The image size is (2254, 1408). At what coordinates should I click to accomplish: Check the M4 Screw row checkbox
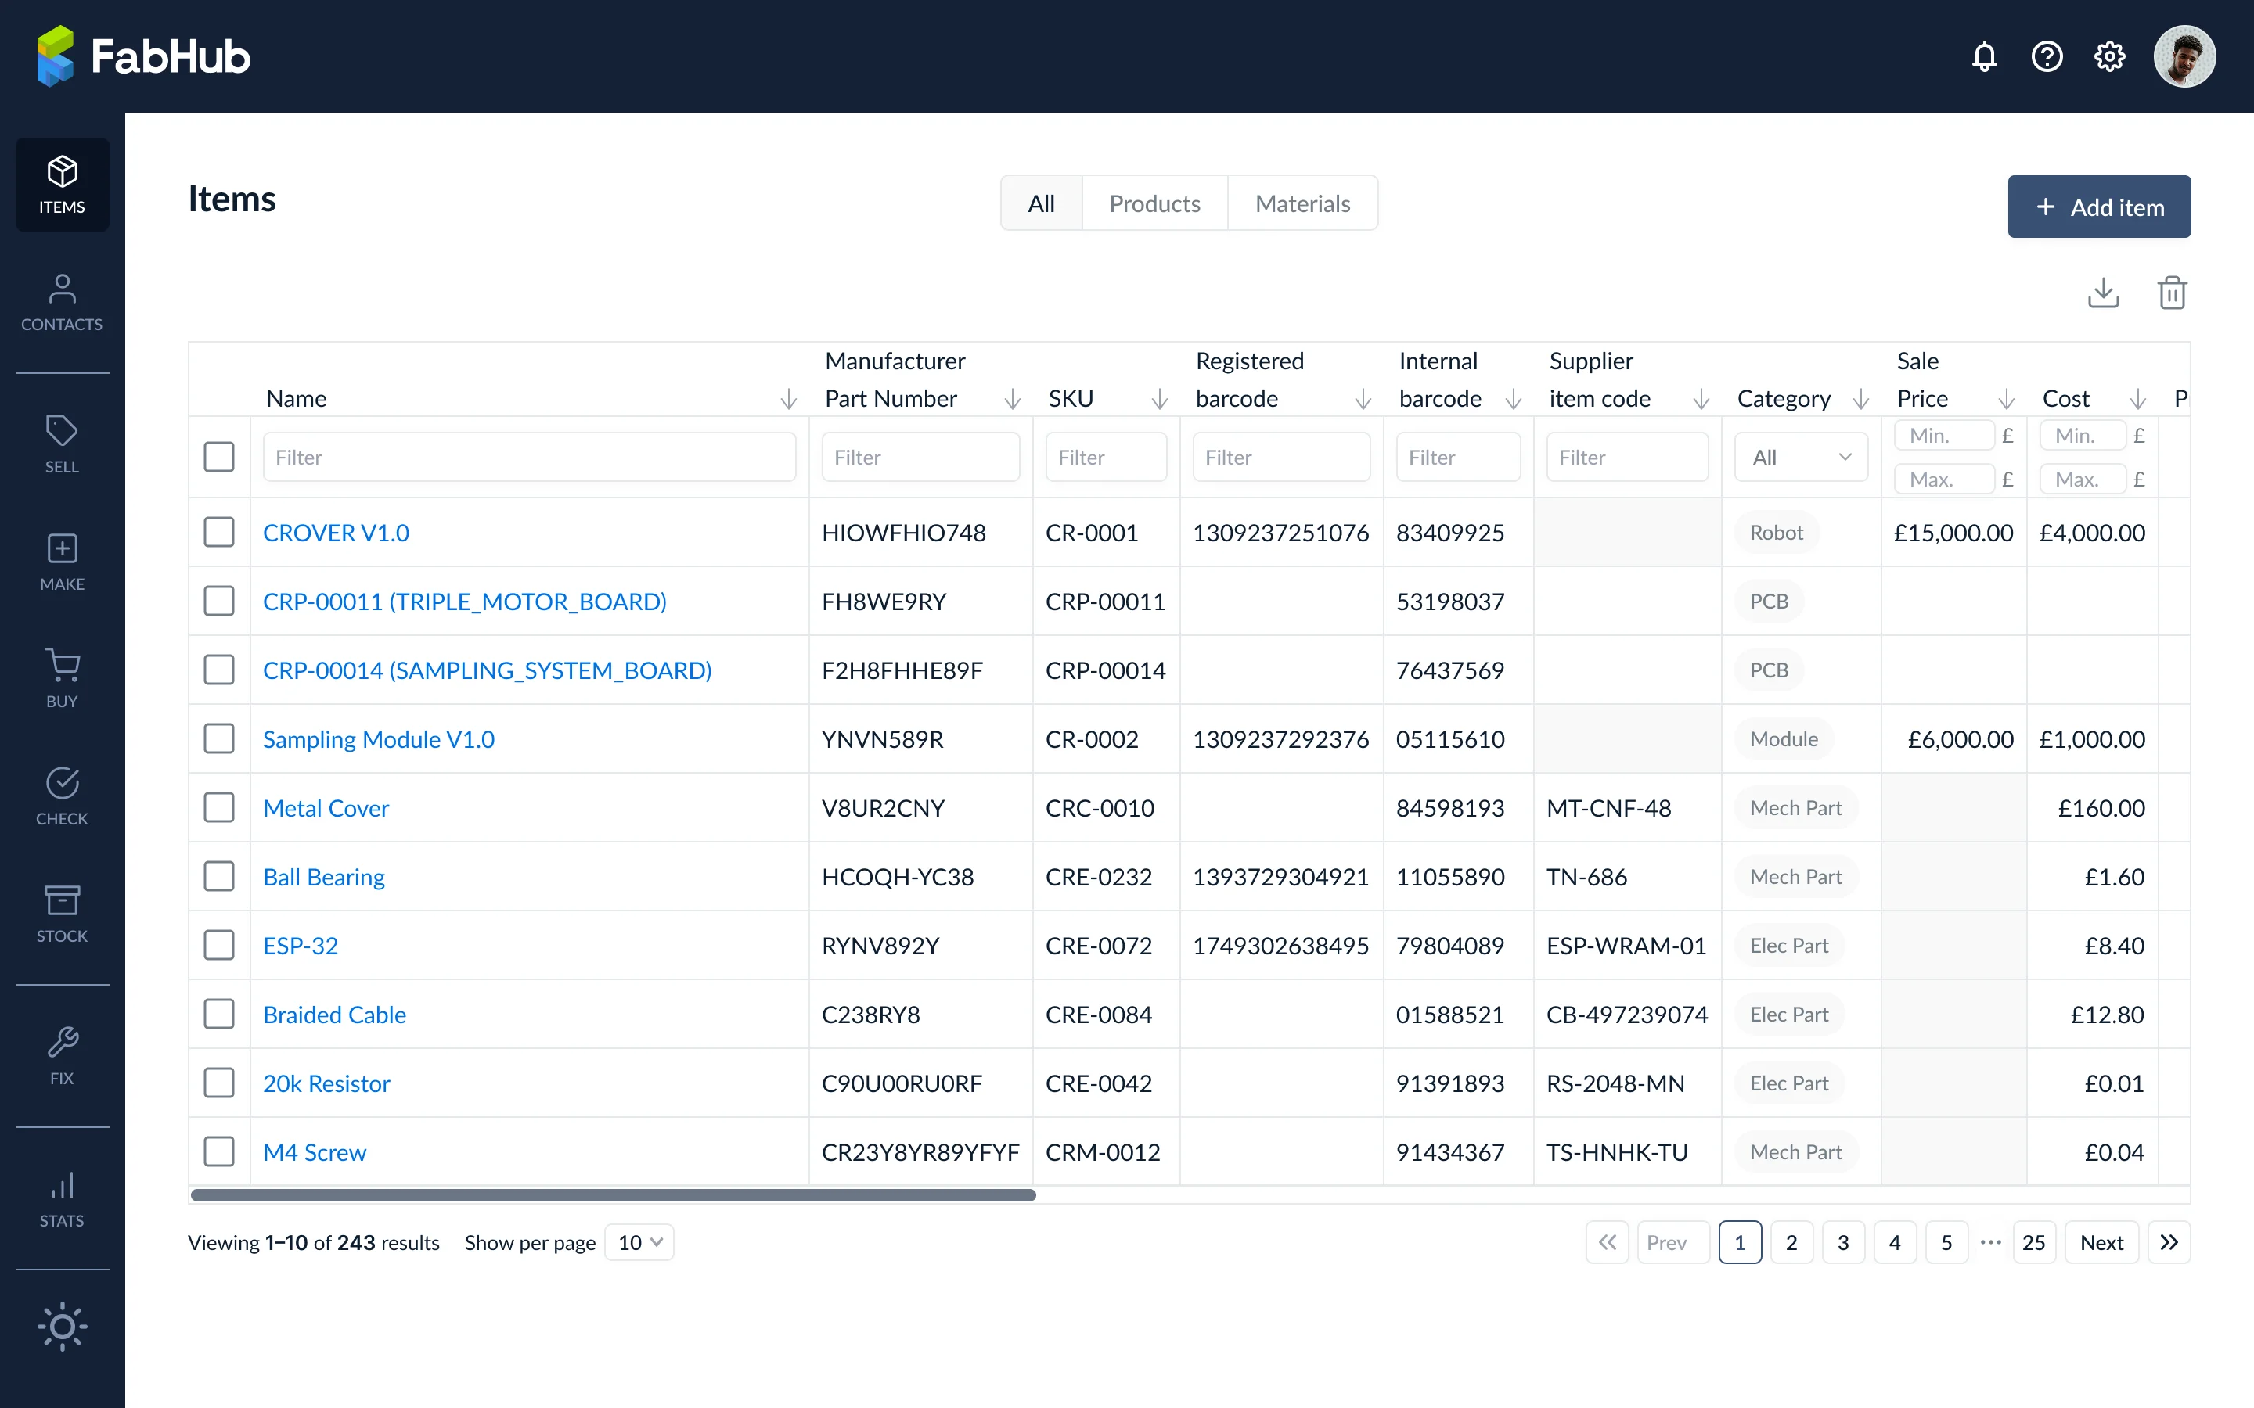pos(219,1152)
